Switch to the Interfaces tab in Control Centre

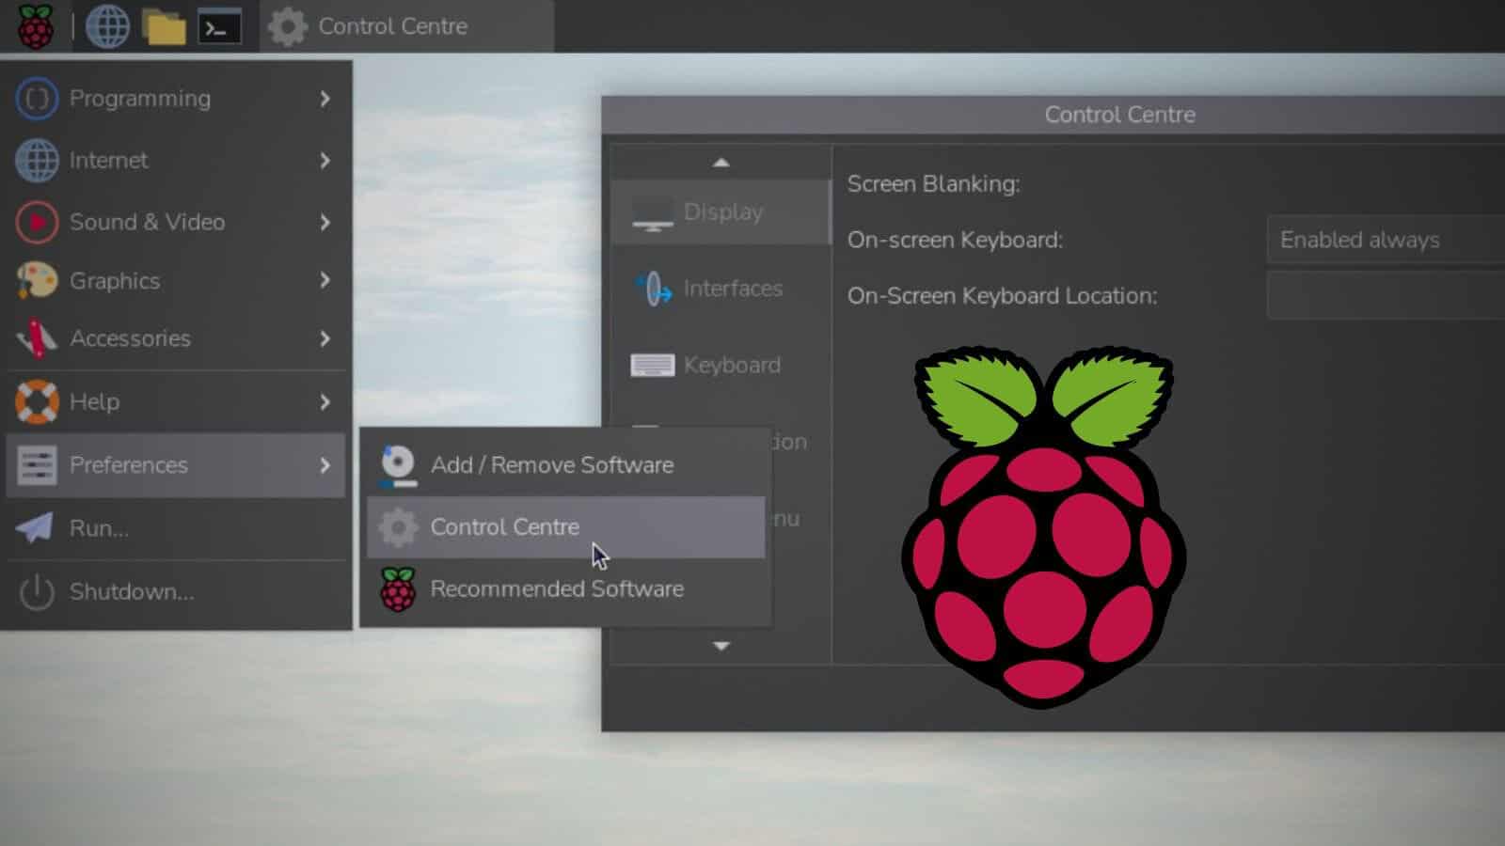coord(721,289)
